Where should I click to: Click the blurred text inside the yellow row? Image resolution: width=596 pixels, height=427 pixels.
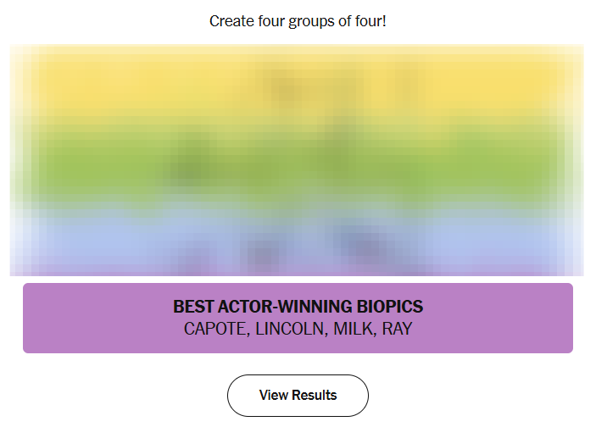coord(298,85)
